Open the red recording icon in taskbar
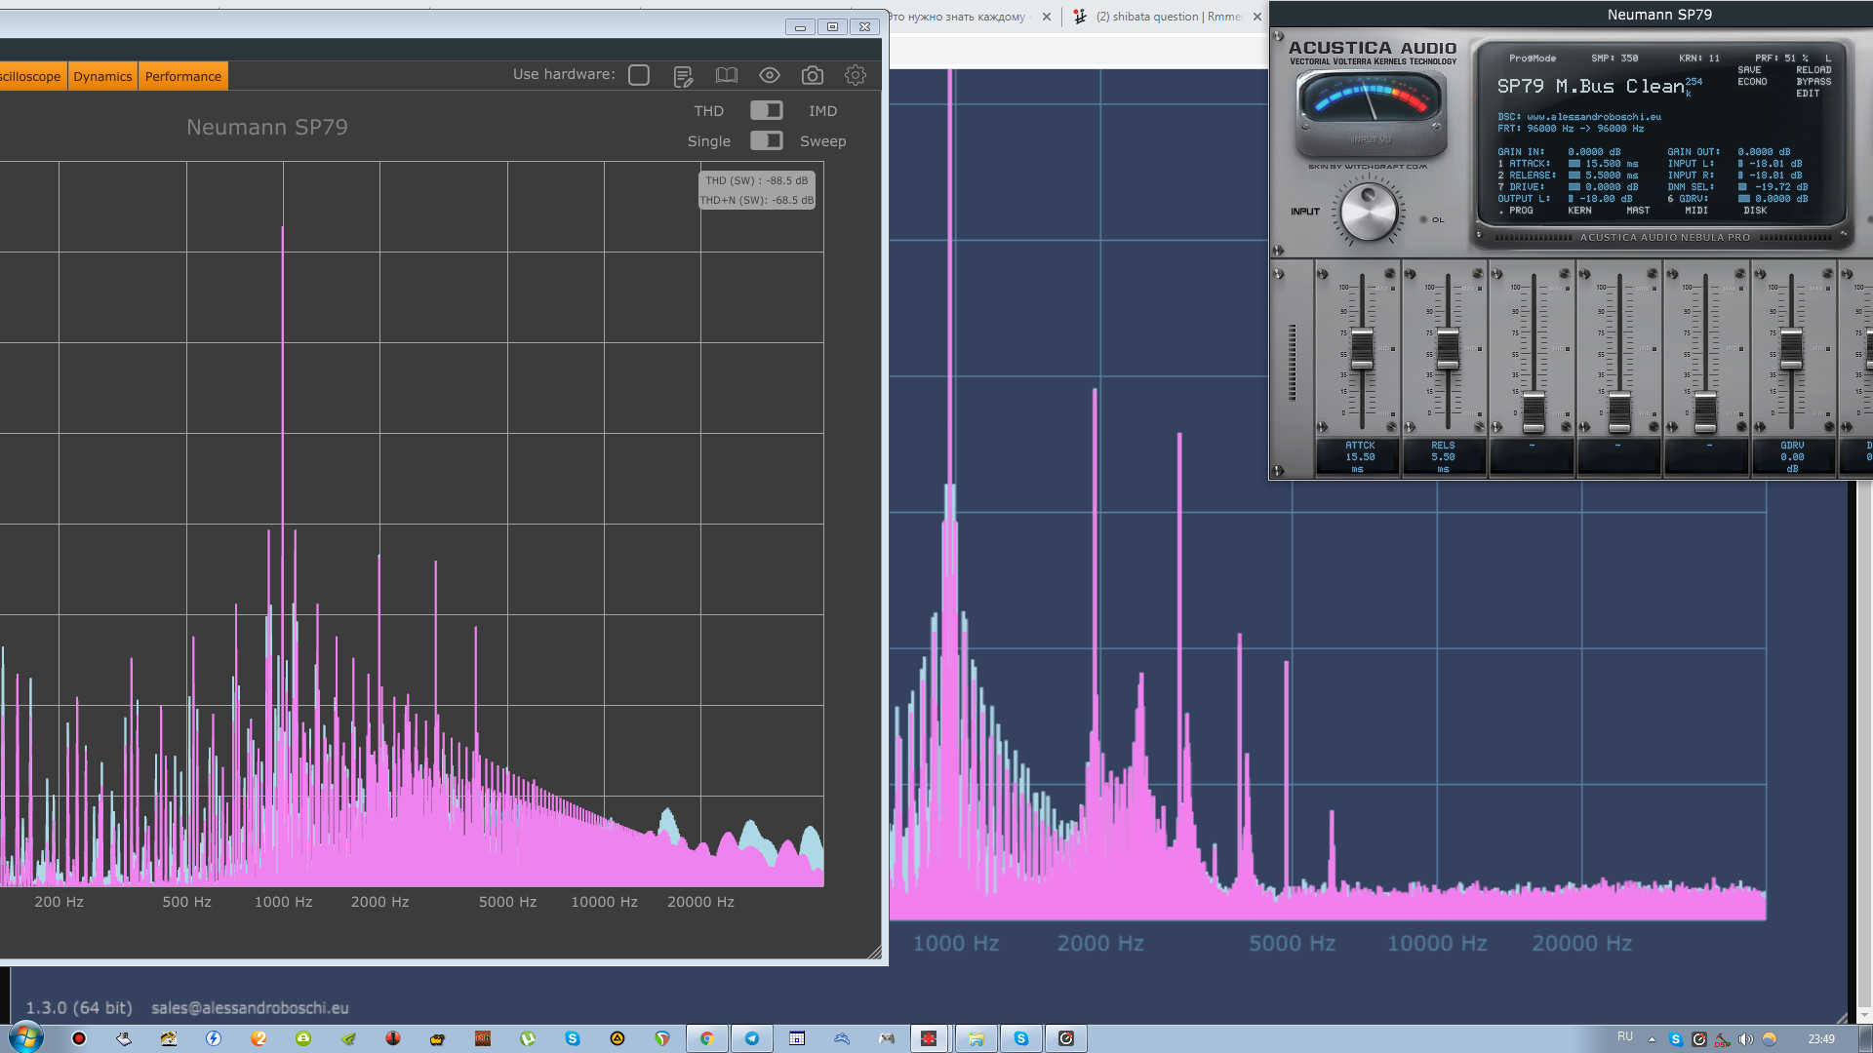1873x1053 pixels. [x=79, y=1038]
